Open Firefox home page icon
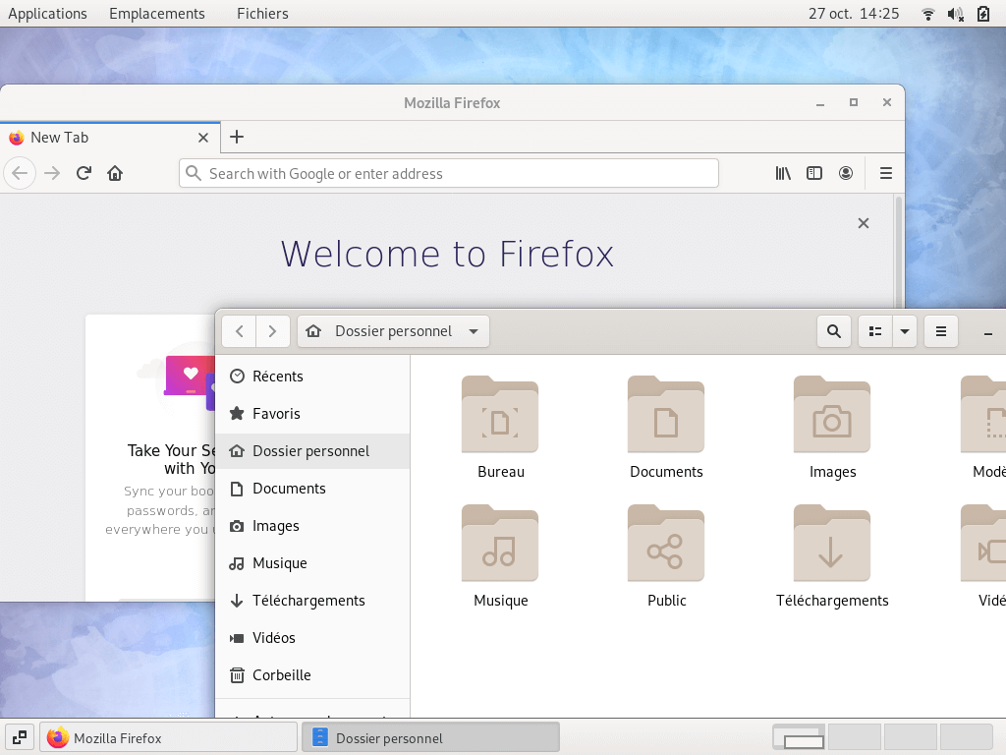This screenshot has height=755, width=1006. pyautogui.click(x=115, y=173)
